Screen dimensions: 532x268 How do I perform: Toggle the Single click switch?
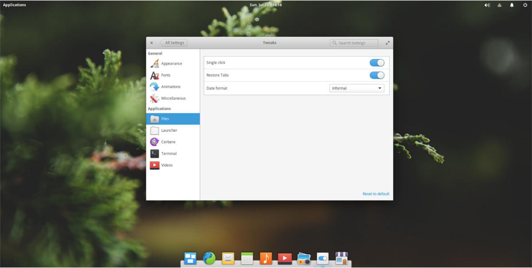[x=377, y=63]
